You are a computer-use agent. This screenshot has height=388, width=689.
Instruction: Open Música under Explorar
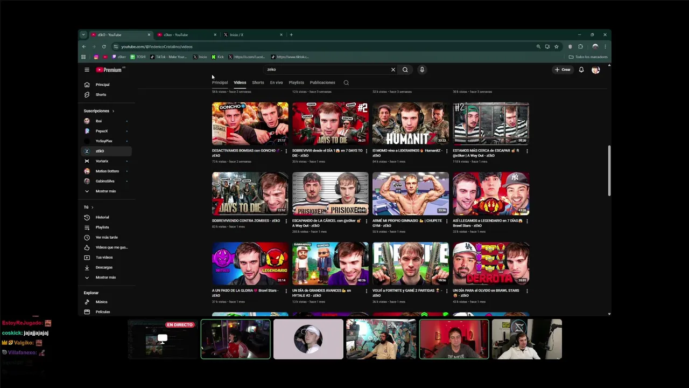(x=101, y=302)
